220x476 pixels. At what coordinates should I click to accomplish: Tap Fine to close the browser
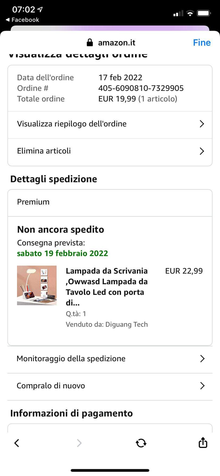[x=202, y=42]
